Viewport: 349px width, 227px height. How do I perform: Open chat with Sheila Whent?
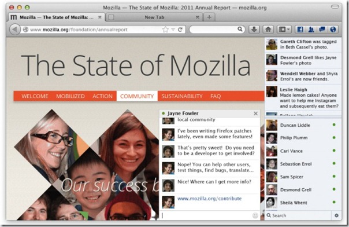tap(303, 203)
